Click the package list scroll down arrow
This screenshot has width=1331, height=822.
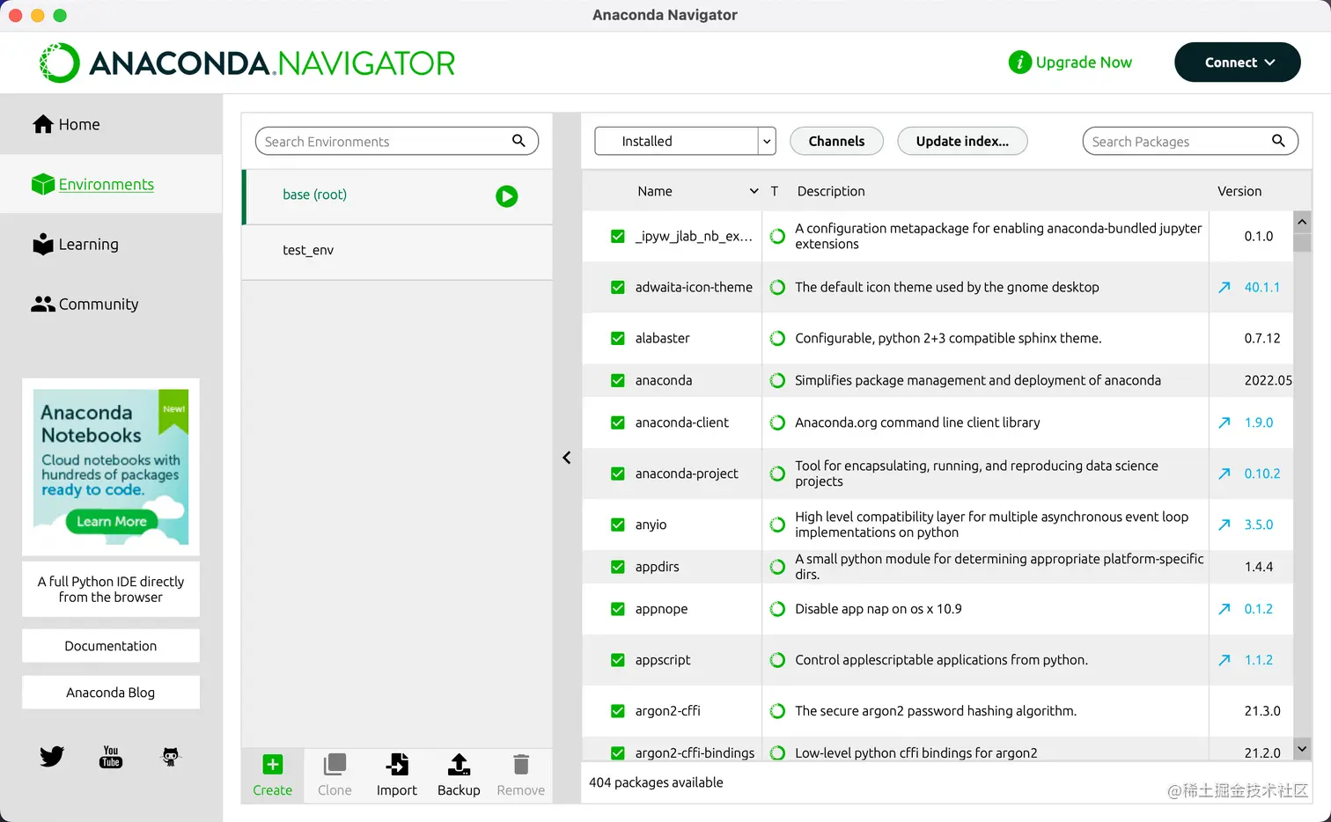point(1302,750)
